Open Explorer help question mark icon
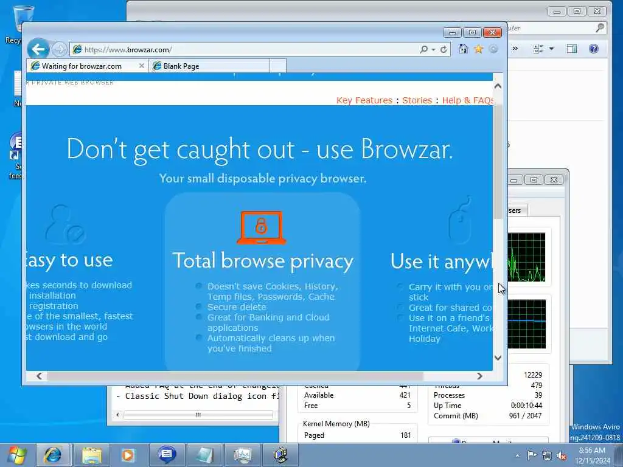This screenshot has height=467, width=623. tap(594, 49)
